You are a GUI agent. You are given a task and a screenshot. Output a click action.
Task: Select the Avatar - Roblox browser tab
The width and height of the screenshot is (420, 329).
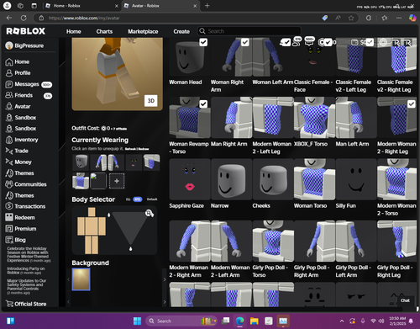click(x=160, y=6)
